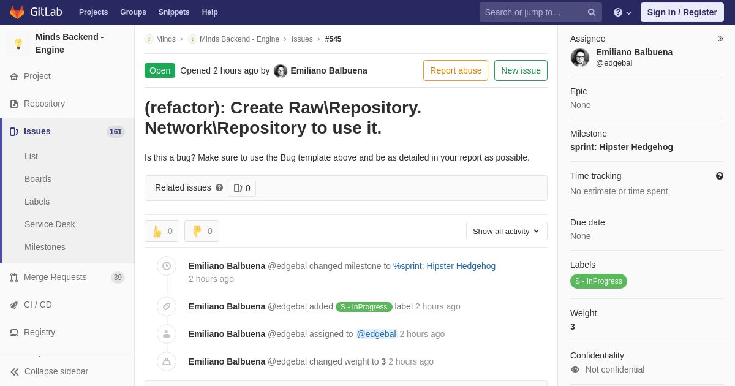Click the Project house icon in sidebar
Image resolution: width=735 pixels, height=386 pixels.
pos(14,77)
